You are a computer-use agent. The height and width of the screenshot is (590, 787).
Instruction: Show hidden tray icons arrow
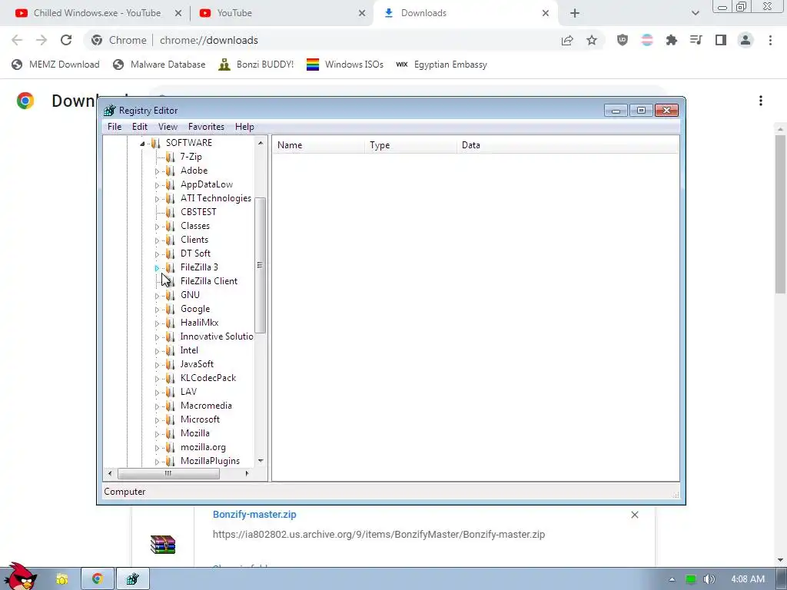pos(672,579)
